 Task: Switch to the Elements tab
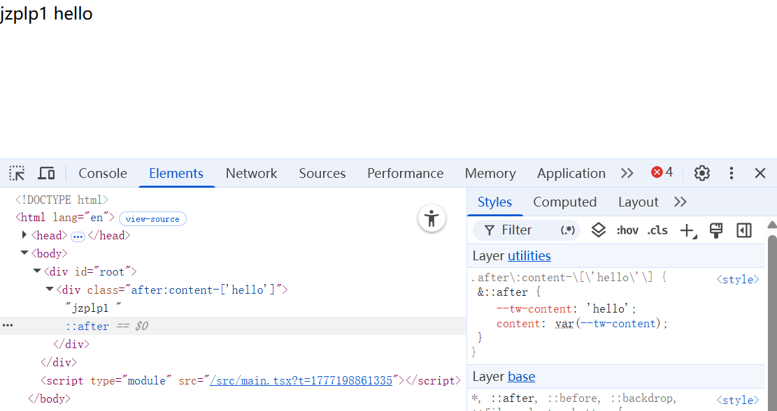[x=176, y=173]
